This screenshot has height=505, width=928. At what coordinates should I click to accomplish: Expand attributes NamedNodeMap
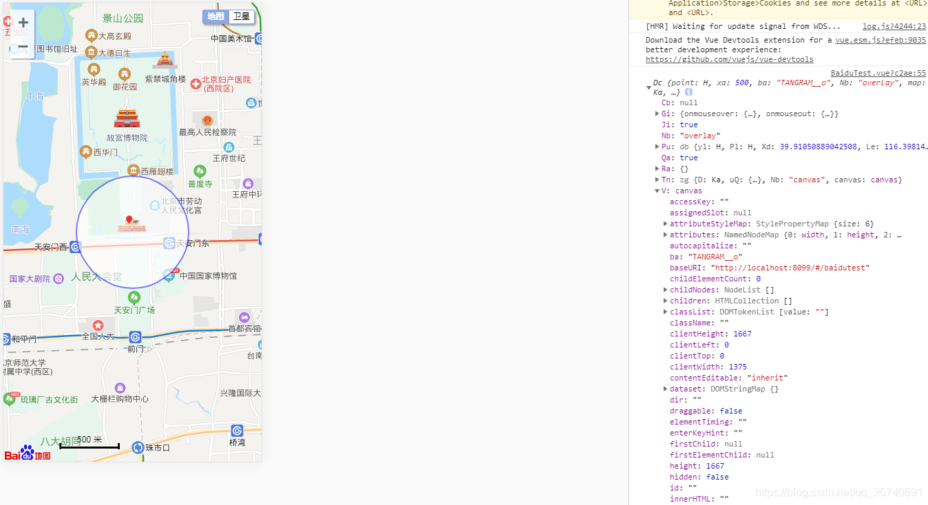click(666, 235)
